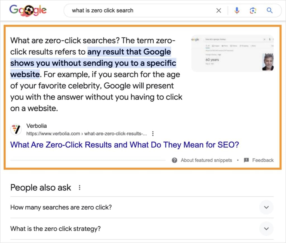
Task: Click the About featured snippets link
Action: pyautogui.click(x=206, y=160)
